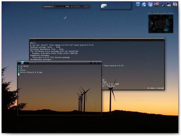Open the screenshot camera icon in launcher

pyautogui.click(x=169, y=4)
